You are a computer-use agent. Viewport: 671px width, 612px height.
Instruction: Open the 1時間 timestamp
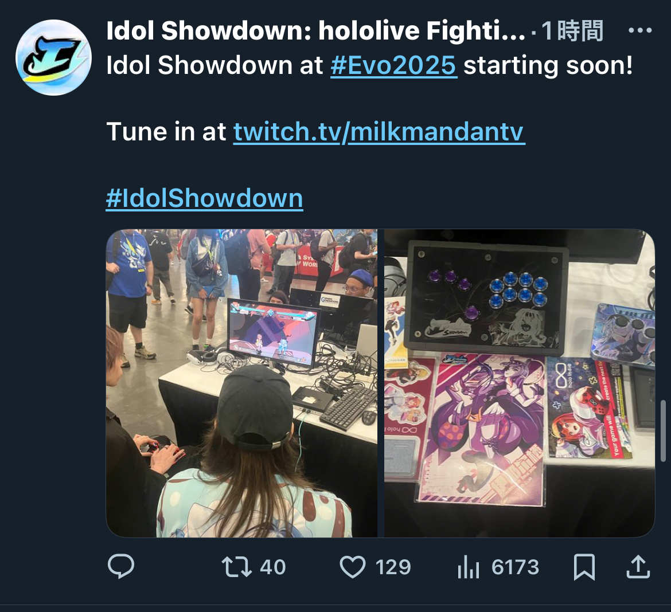tap(572, 31)
